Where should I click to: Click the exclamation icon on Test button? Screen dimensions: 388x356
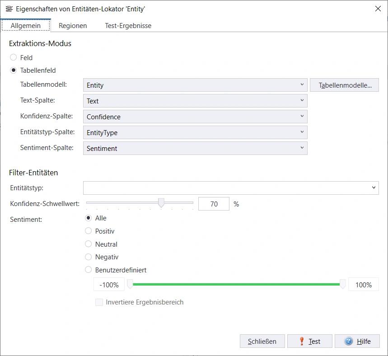pos(302,341)
